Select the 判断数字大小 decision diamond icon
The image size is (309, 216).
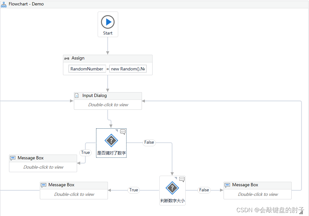click(x=172, y=188)
